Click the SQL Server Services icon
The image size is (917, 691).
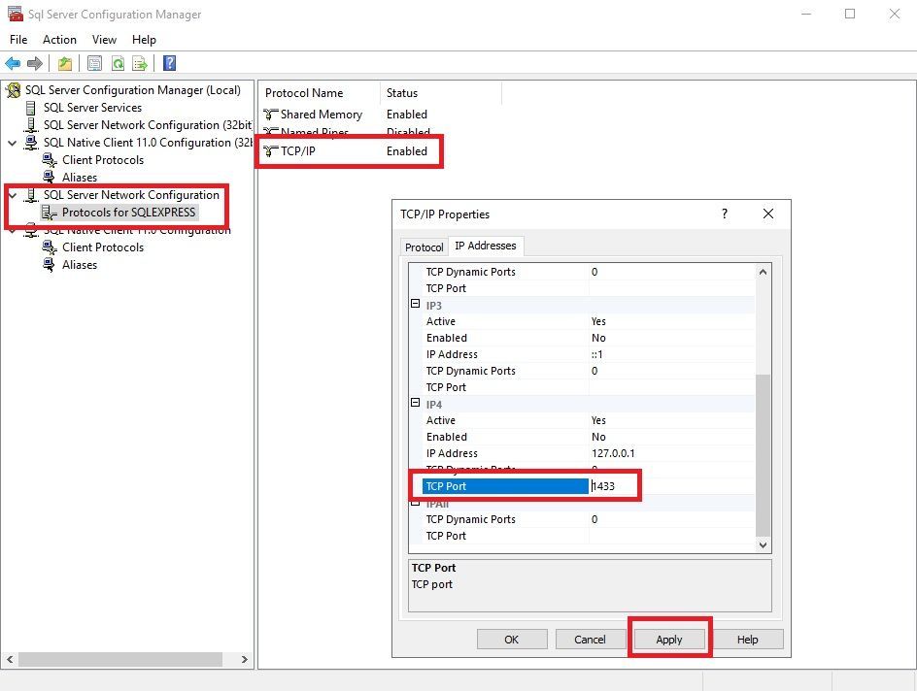click(x=31, y=108)
